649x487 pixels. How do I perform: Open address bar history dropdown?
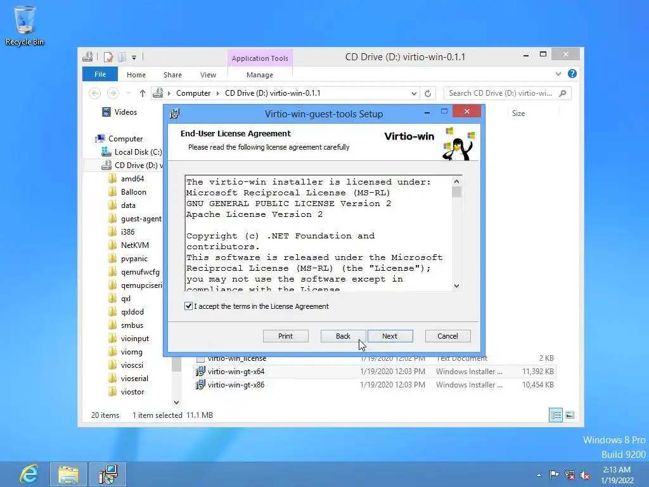(414, 94)
